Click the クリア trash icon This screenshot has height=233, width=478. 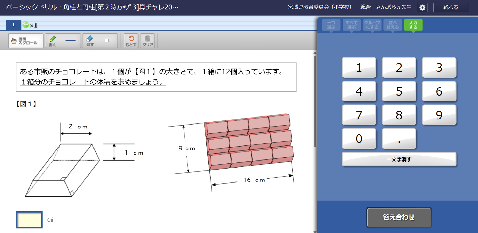[148, 41]
